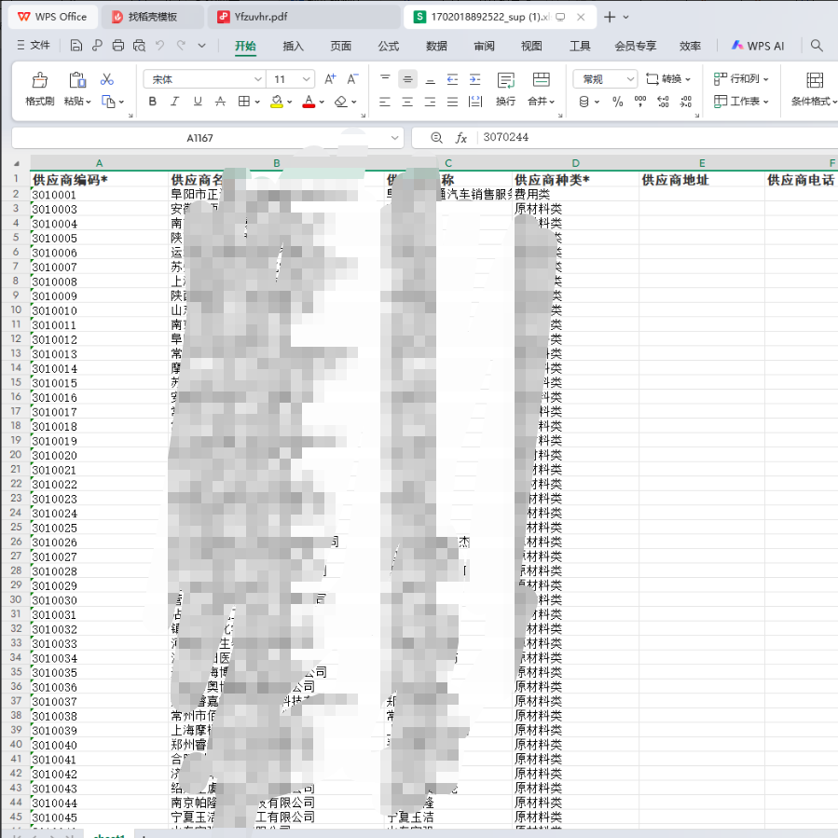Click Justify alignment icon
Viewport: 838px width, 838px height.
pos(453,102)
